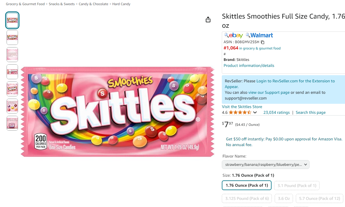Open the Hard Candy breadcrumb
The height and width of the screenshot is (207, 345).
121,4
